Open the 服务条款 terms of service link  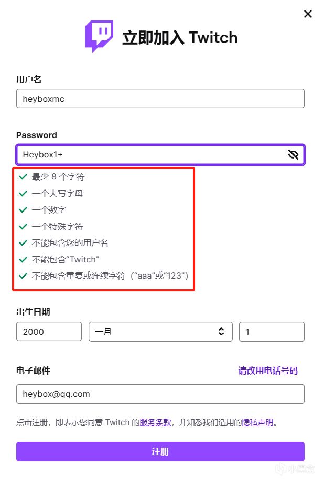[155, 422]
